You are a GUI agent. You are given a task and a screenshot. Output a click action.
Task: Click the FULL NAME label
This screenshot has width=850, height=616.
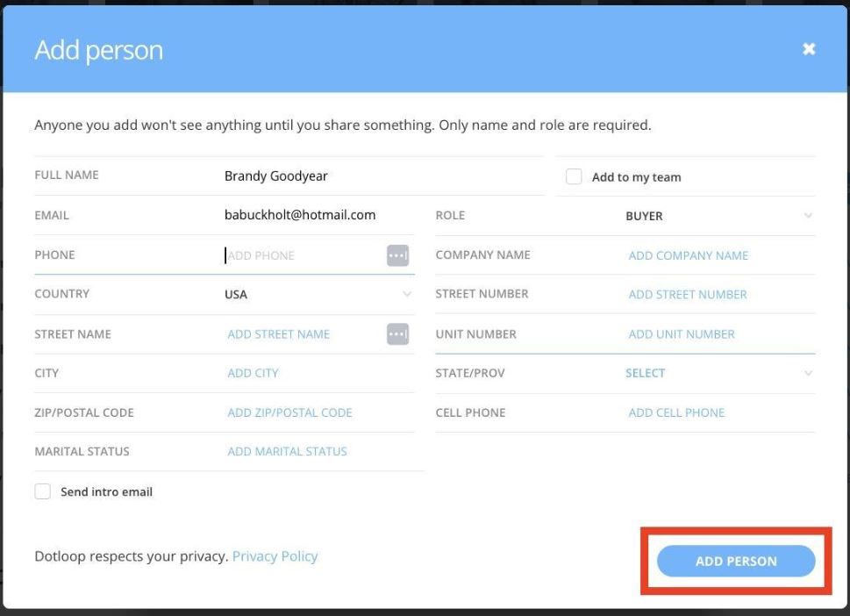tap(67, 175)
